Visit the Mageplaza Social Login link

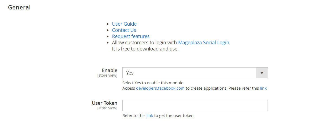[x=203, y=43]
